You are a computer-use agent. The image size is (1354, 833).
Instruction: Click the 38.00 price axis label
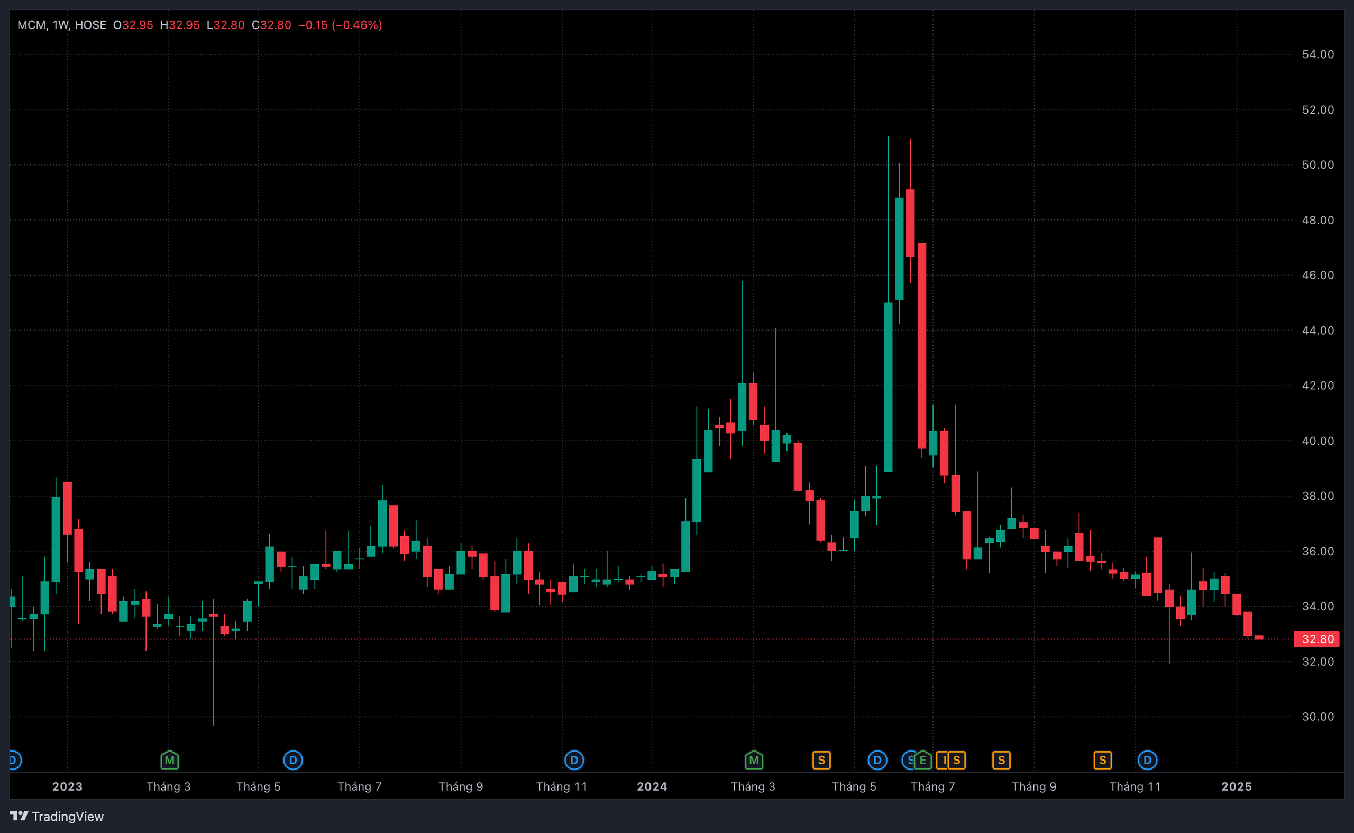(1318, 496)
